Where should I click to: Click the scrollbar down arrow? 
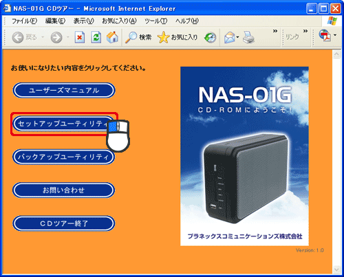[336, 269]
